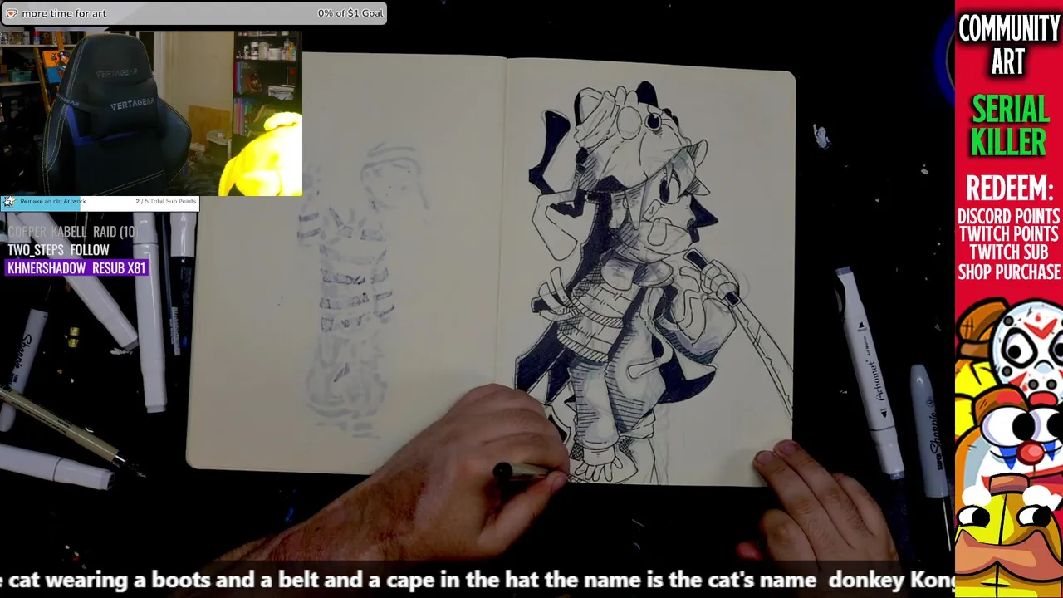Viewport: 1063px width, 598px height.
Task: Click the TWITCH POINTS redeem option
Action: coord(1009,235)
